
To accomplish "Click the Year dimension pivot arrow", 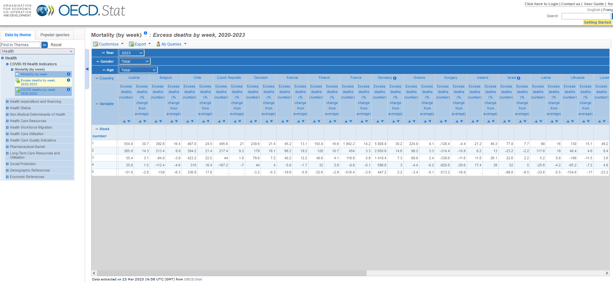I will pyautogui.click(x=103, y=53).
